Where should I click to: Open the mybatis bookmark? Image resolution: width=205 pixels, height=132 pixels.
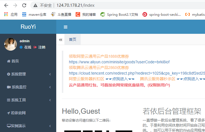pyautogui.click(x=195, y=14)
